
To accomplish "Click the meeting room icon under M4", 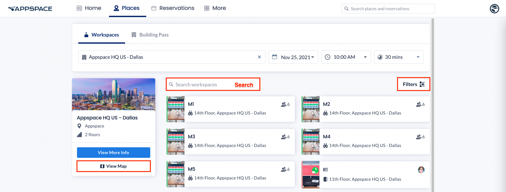I will coord(325,145).
